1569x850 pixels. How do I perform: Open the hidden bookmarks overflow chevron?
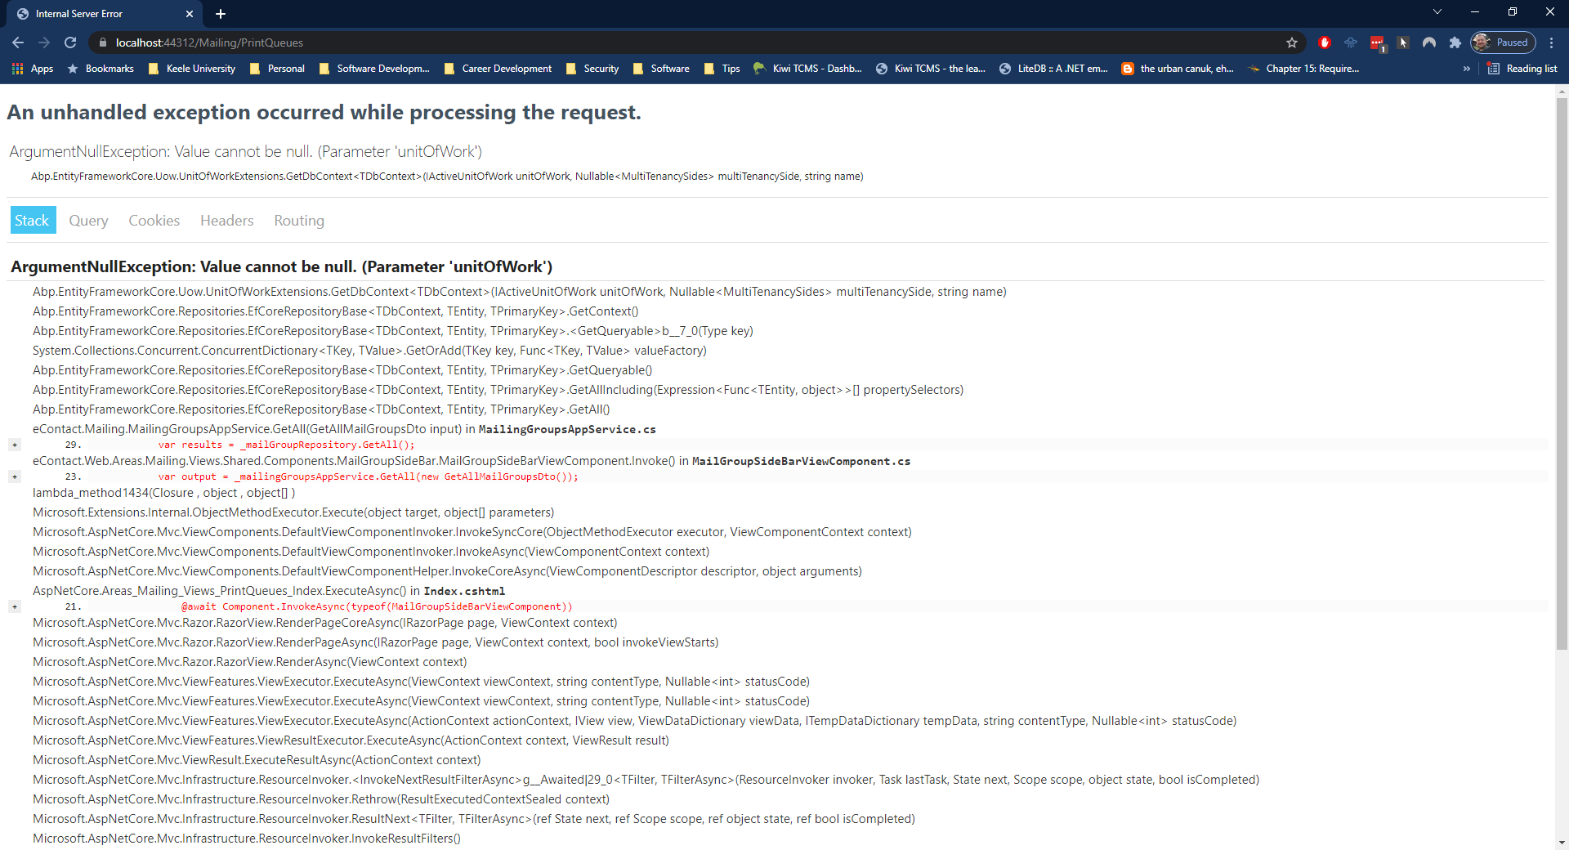pos(1467,69)
